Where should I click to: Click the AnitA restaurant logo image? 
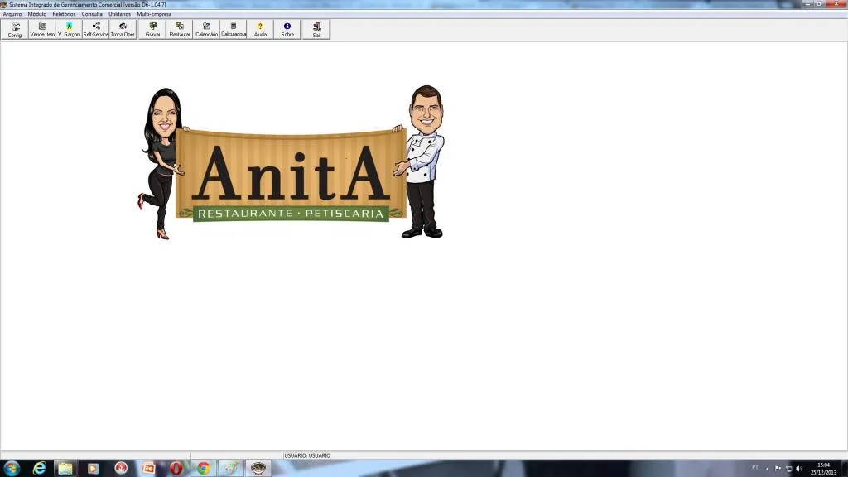291,162
